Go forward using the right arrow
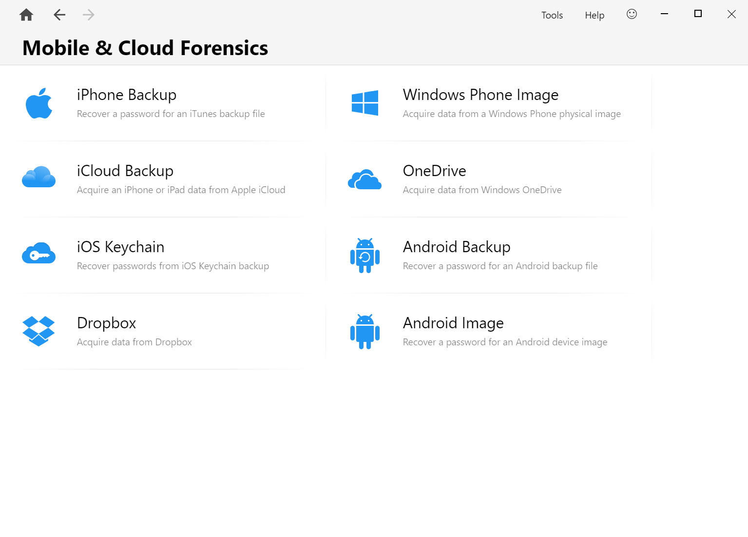Viewport: 748px width, 537px height. [x=89, y=15]
